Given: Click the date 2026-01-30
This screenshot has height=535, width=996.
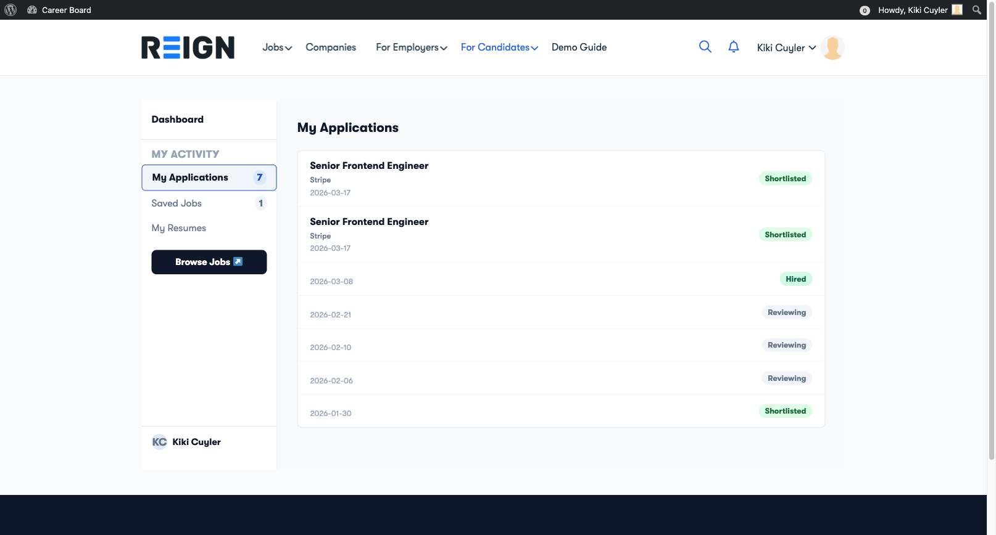Looking at the screenshot, I should [x=330, y=414].
